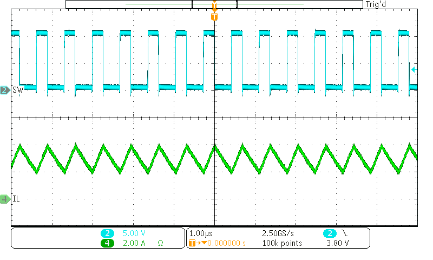The height and width of the screenshot is (260, 433).
Task: Click the cyan trigger level arrow
Action: click(414, 69)
